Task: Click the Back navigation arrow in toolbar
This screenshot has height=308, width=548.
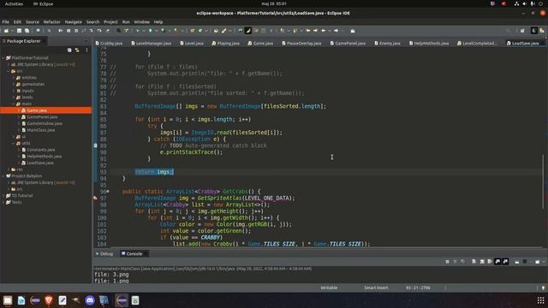Action: tap(324, 31)
